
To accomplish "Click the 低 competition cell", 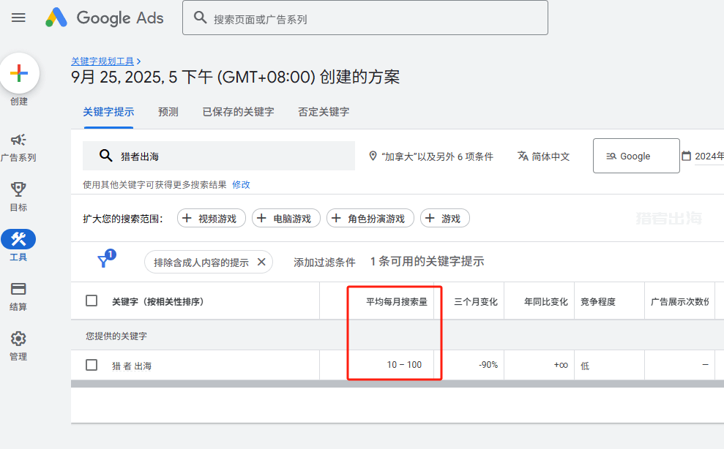I will point(585,366).
